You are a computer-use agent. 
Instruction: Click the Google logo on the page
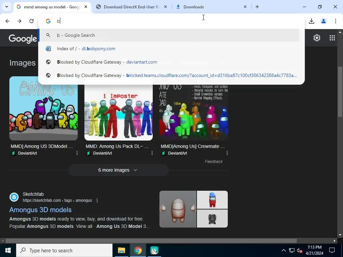point(23,39)
